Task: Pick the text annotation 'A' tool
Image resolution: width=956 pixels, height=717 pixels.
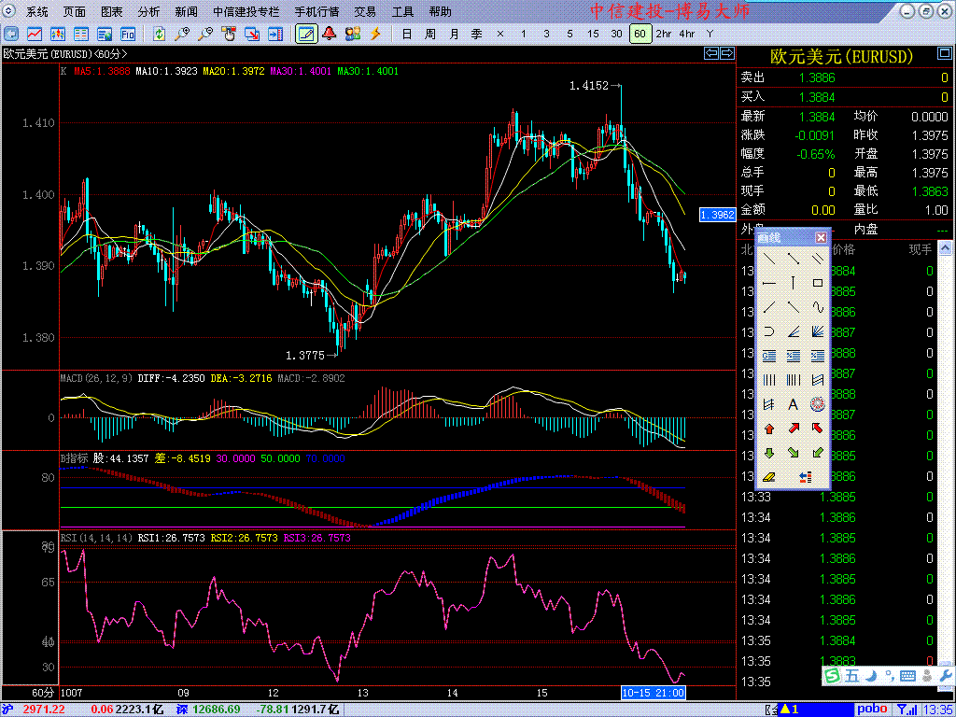Action: pyautogui.click(x=793, y=404)
